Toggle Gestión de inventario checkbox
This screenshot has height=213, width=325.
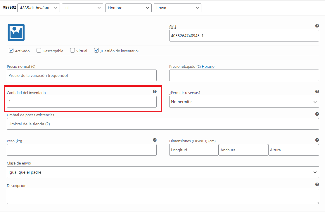96,50
